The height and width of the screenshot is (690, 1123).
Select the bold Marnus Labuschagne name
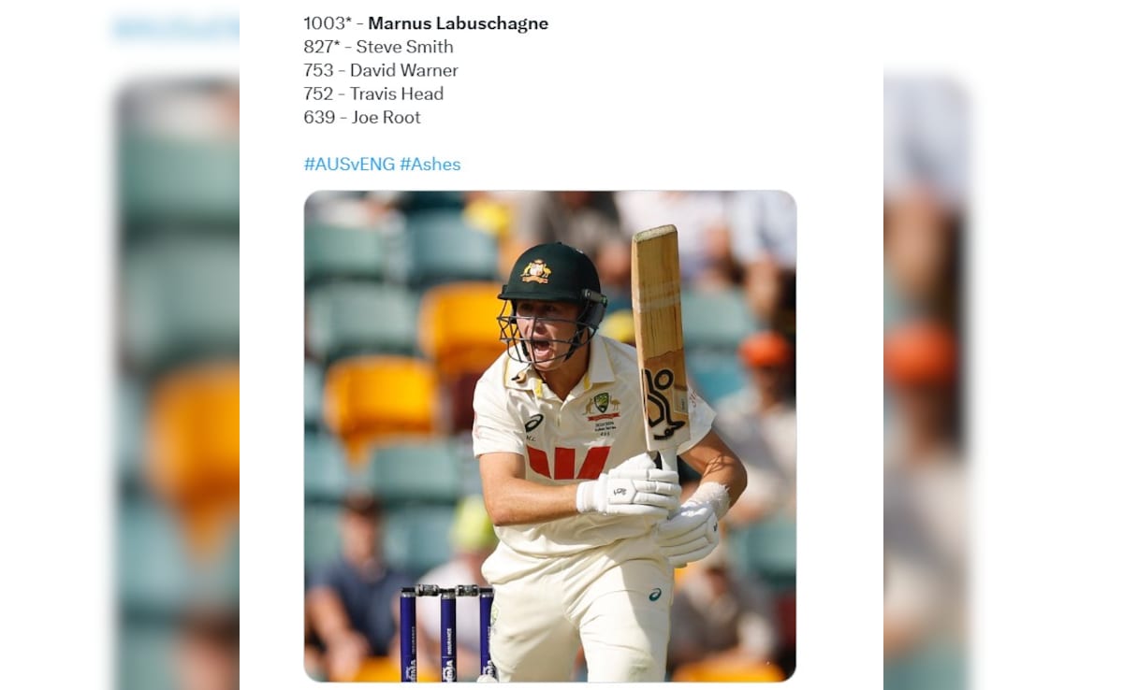459,23
